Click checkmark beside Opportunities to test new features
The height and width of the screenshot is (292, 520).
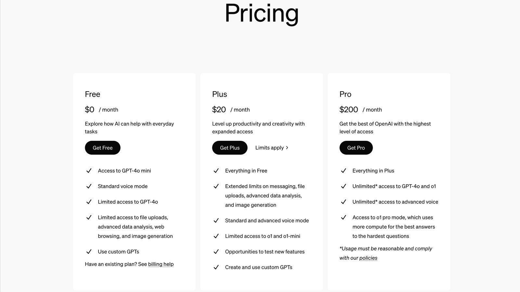point(216,252)
